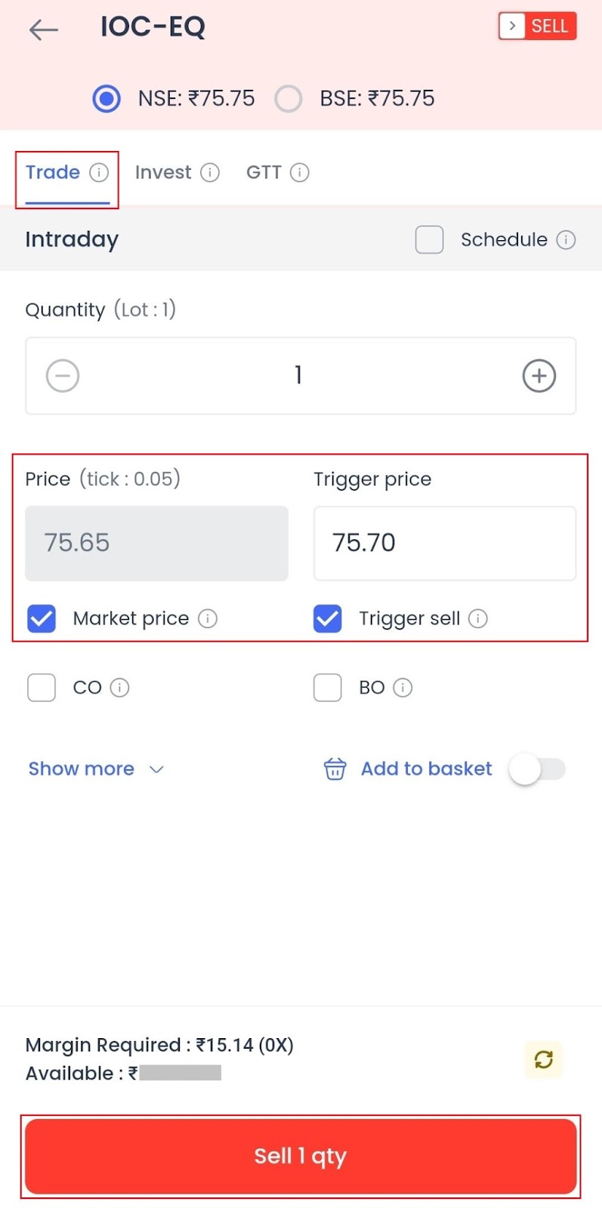Image resolution: width=602 pixels, height=1208 pixels.
Task: Turn on the Add to basket toggle
Action: (537, 769)
